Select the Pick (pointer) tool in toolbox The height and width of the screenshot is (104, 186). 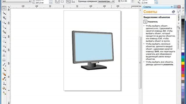[4, 8]
